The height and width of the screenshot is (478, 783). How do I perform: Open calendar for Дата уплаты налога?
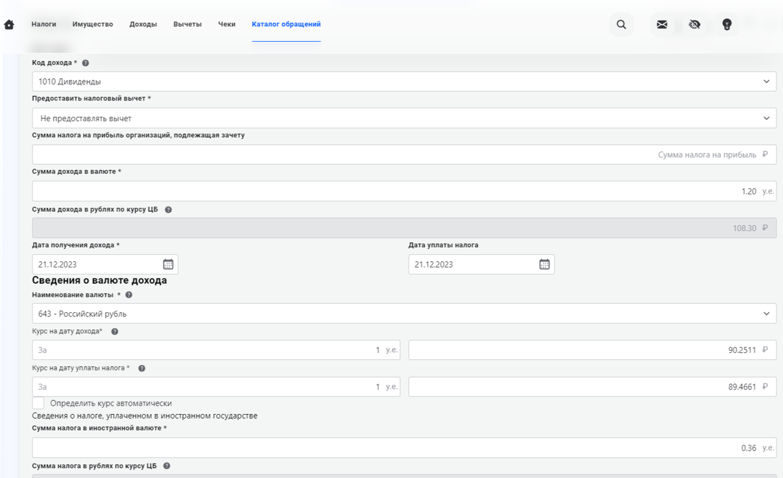click(544, 264)
